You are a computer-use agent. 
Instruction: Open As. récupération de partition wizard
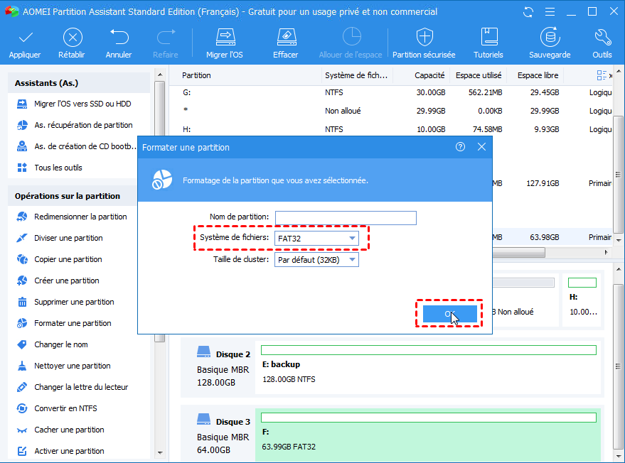click(x=75, y=125)
